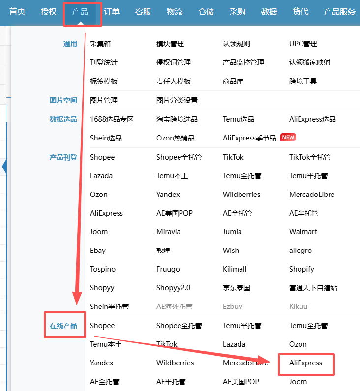Select 订单 in the top navigation bar
The width and height of the screenshot is (360, 391).
point(112,11)
